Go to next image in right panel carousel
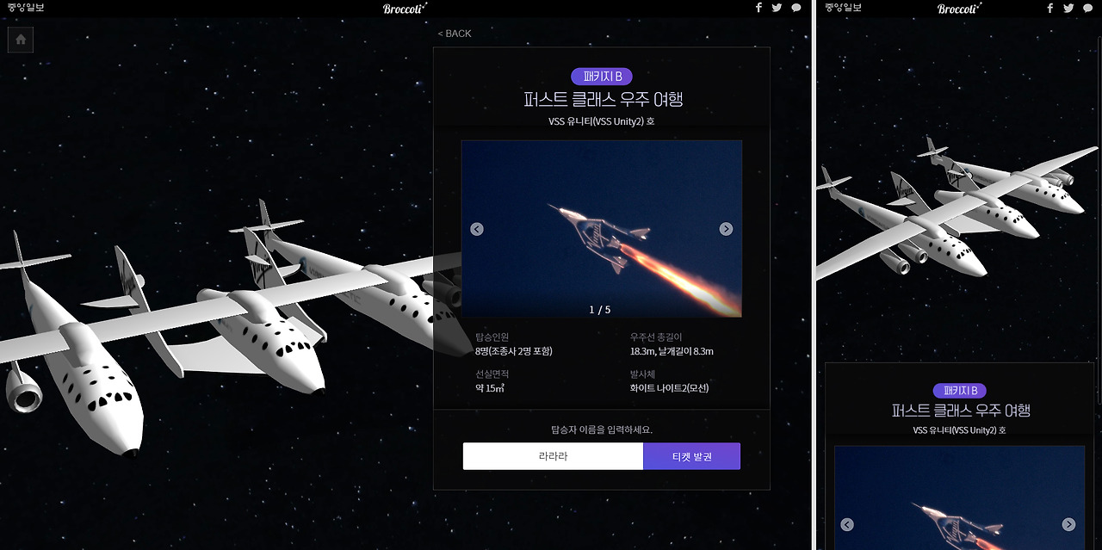1102x550 pixels. [1068, 525]
